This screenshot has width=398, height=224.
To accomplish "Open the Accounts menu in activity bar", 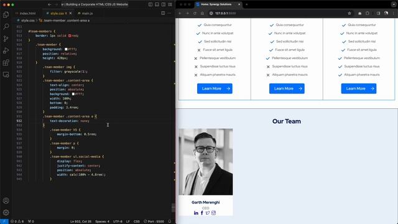I will tap(6, 200).
